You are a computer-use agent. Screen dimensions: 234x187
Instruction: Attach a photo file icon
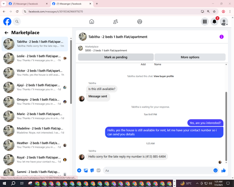[86, 170]
